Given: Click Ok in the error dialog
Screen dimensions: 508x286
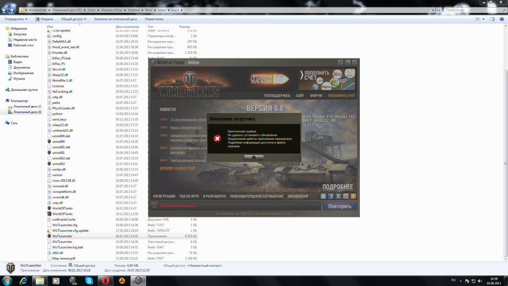Looking at the screenshot, I should [254, 157].
